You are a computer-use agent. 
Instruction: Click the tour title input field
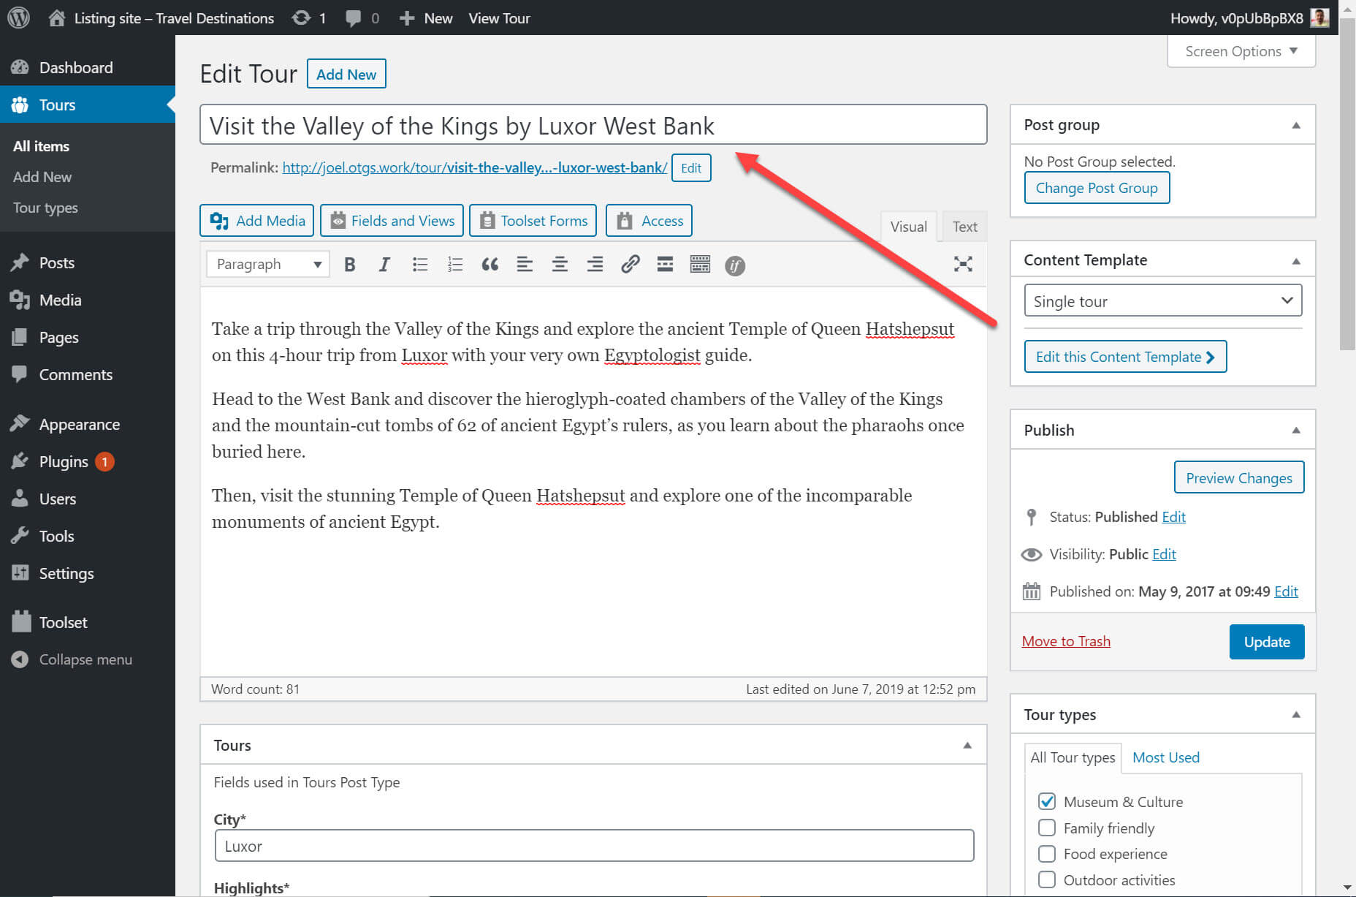(x=593, y=125)
